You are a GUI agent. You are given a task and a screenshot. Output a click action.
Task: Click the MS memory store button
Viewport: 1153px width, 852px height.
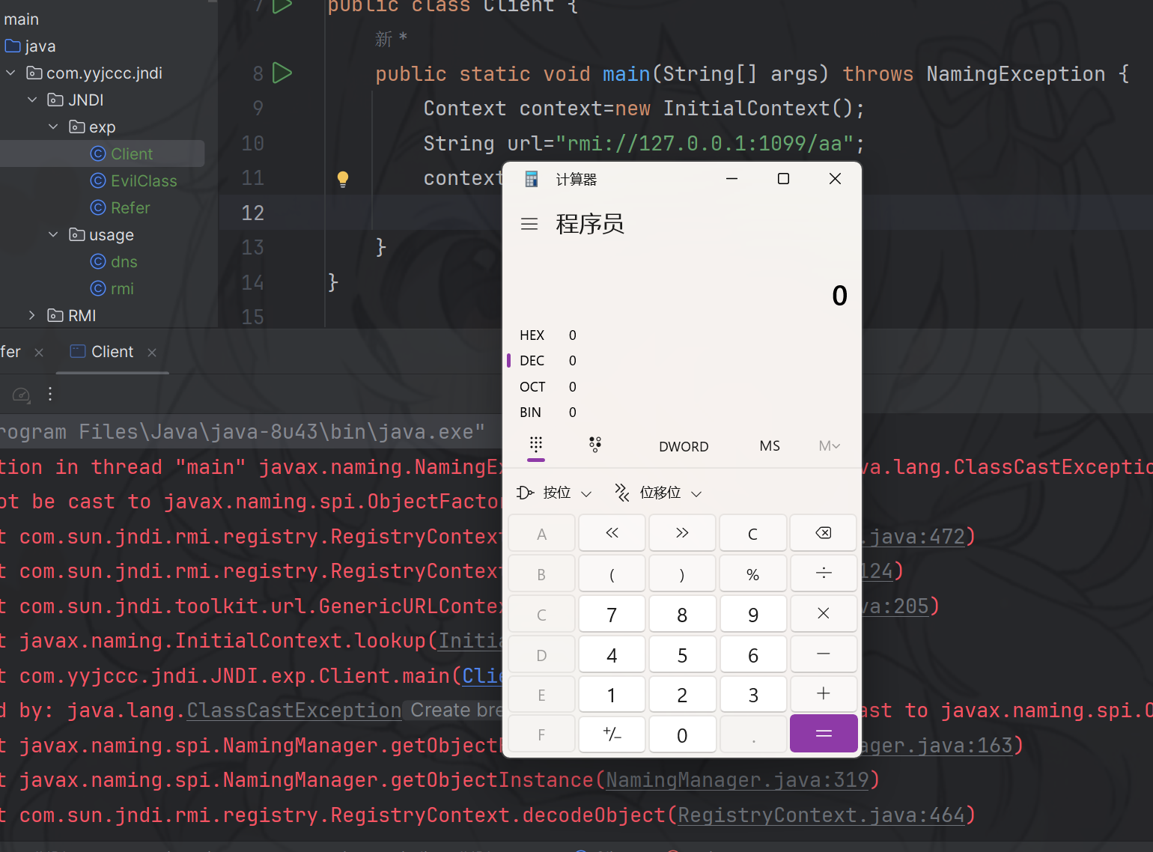[x=769, y=446]
